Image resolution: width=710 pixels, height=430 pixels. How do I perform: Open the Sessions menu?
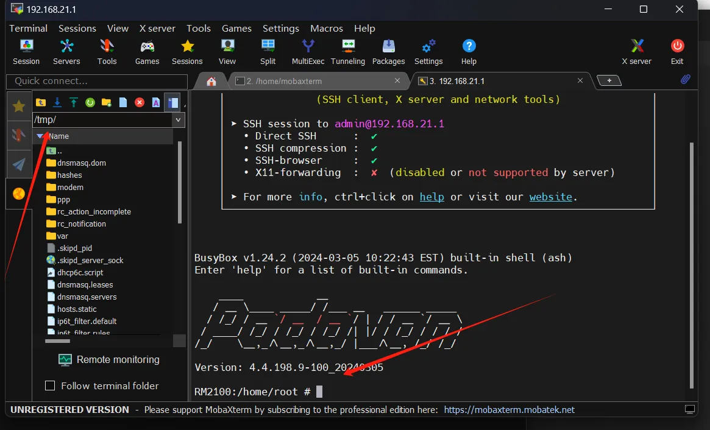(x=77, y=28)
